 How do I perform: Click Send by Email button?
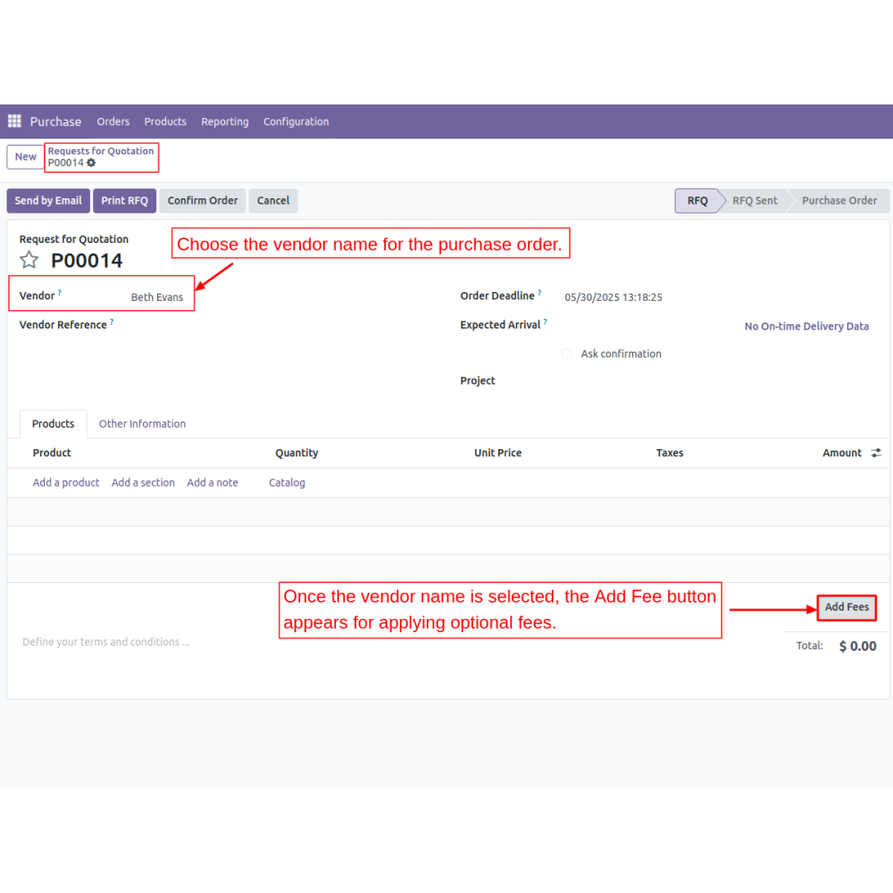click(48, 201)
